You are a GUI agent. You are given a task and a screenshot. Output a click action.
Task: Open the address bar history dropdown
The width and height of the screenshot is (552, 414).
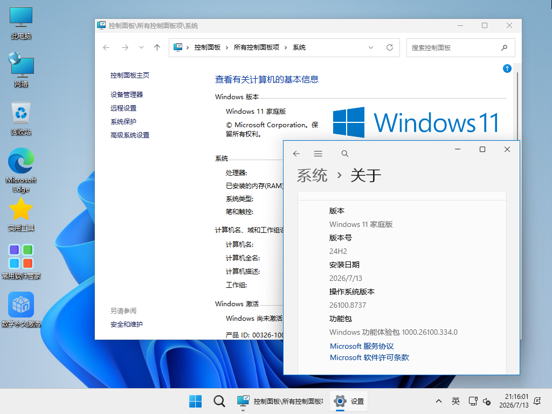[x=371, y=47]
